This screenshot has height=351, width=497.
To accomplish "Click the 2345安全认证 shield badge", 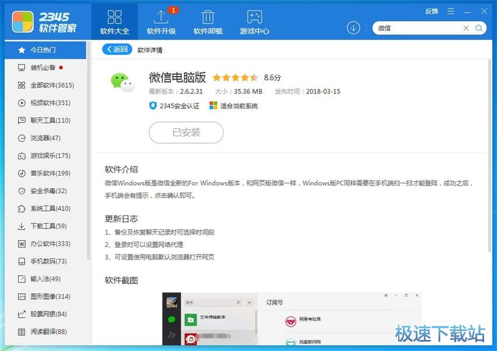I will click(174, 106).
